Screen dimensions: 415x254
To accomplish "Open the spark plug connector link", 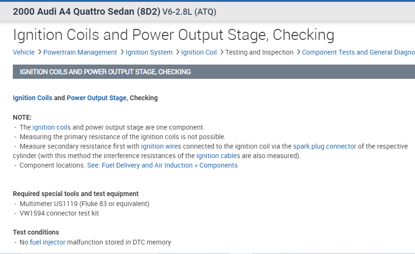I will pos(325,146).
